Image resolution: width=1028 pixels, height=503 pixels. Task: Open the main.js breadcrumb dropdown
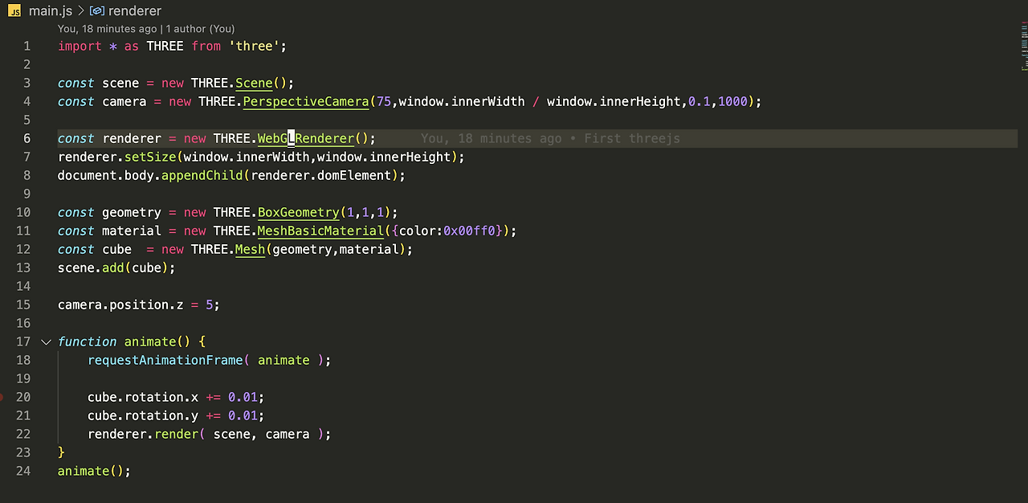click(50, 10)
